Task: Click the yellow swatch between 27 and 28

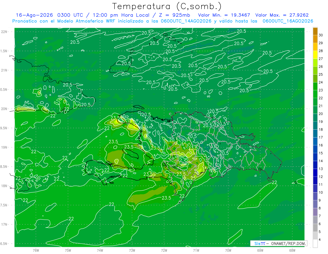Action: pyautogui.click(x=315, y=55)
